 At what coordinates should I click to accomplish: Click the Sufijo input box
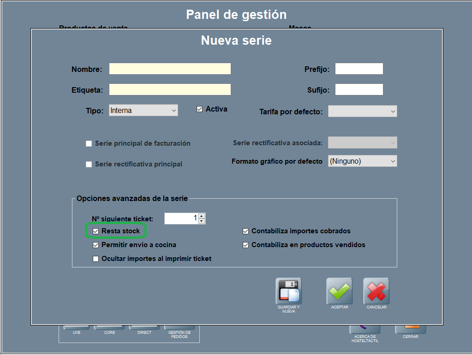point(359,89)
